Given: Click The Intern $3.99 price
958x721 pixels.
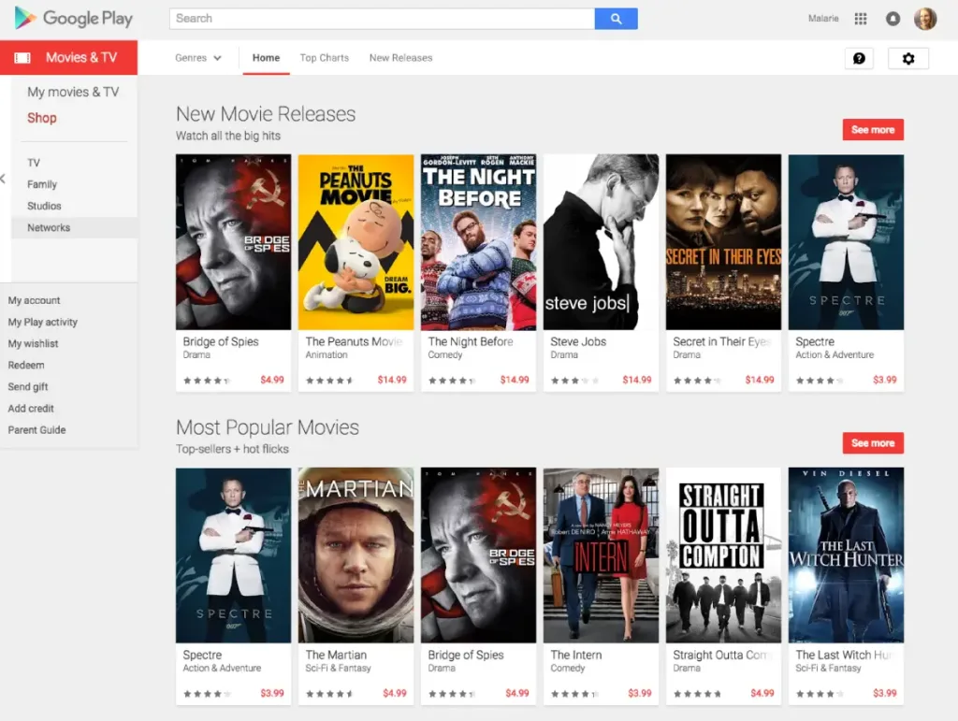Looking at the screenshot, I should coord(639,693).
